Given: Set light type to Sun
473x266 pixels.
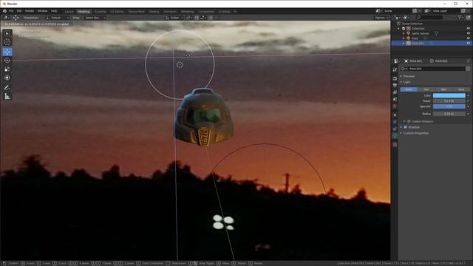Looking at the screenshot, I should pyautogui.click(x=426, y=89).
